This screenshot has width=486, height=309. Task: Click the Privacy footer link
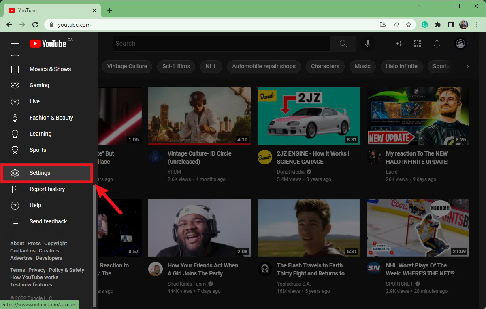coord(37,270)
